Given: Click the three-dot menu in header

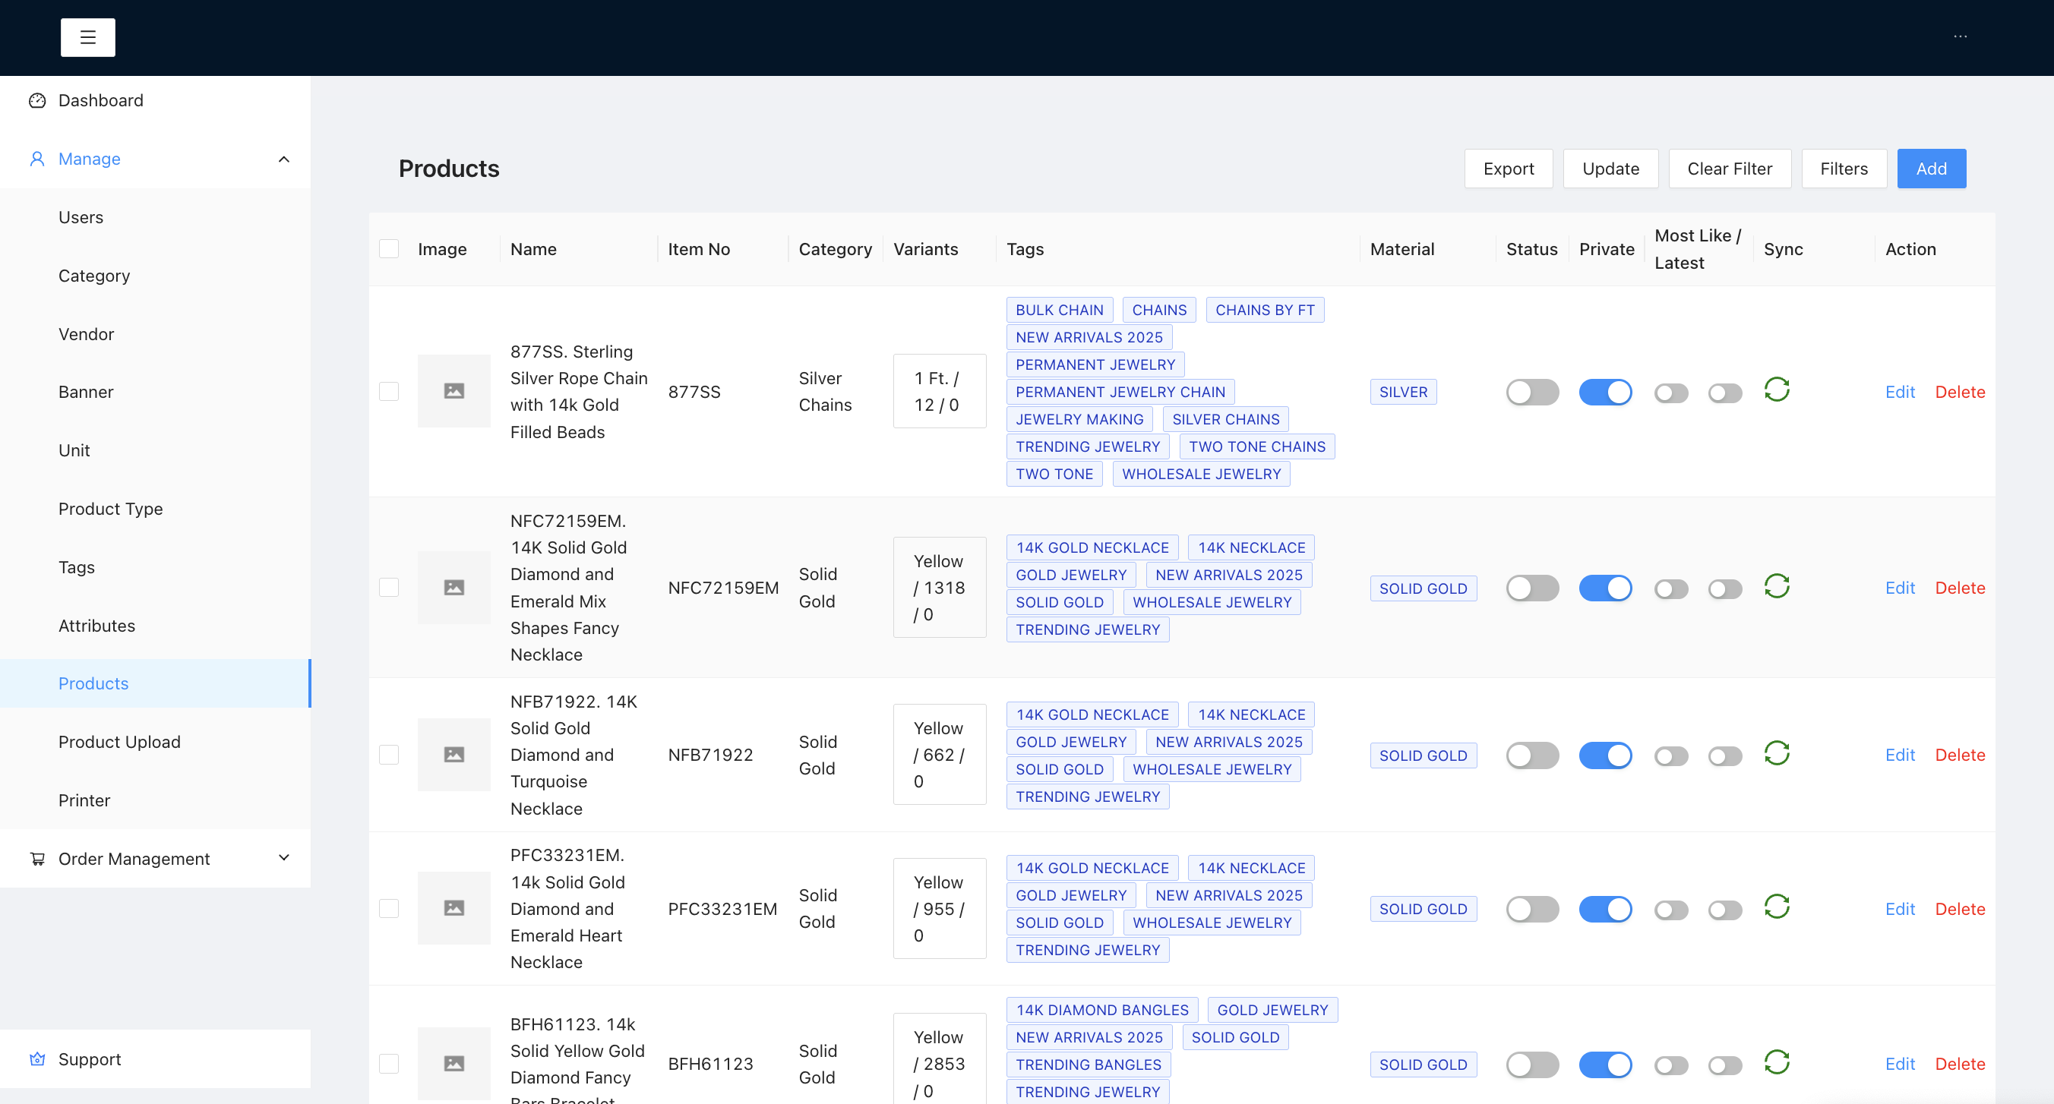Looking at the screenshot, I should [x=1960, y=36].
